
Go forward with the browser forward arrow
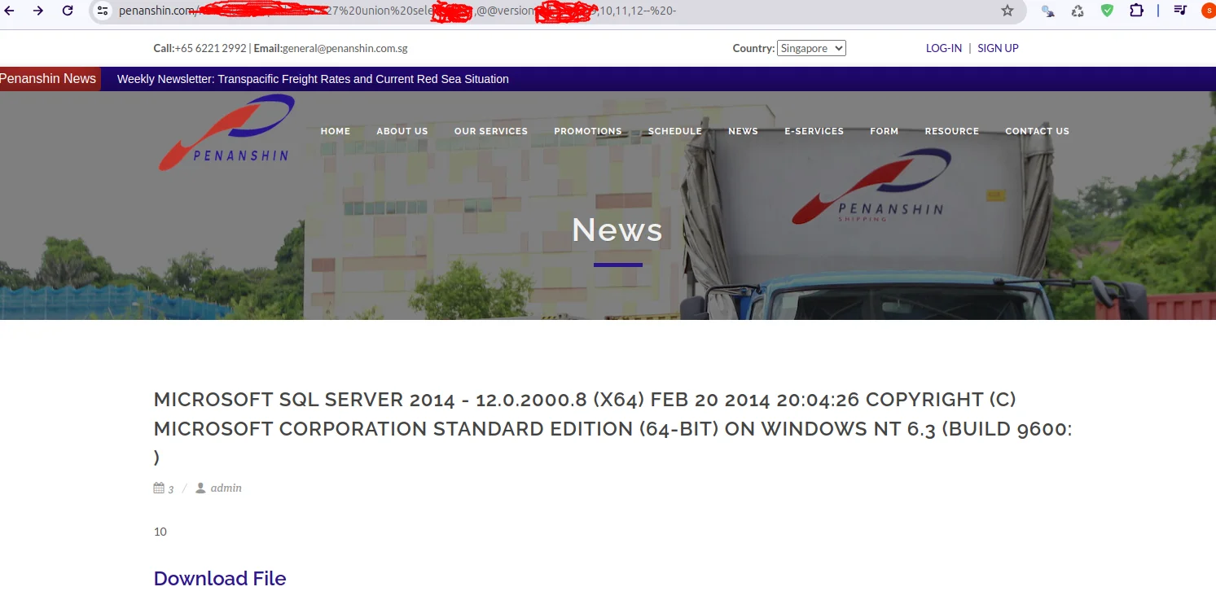38,11
